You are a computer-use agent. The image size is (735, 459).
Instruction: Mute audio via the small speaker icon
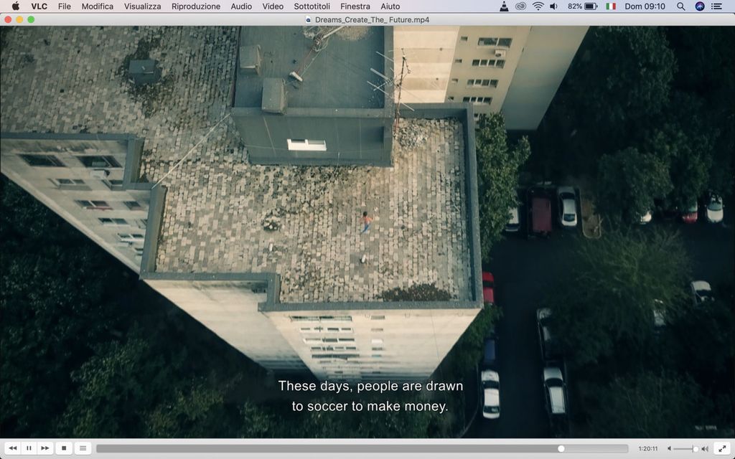670,449
